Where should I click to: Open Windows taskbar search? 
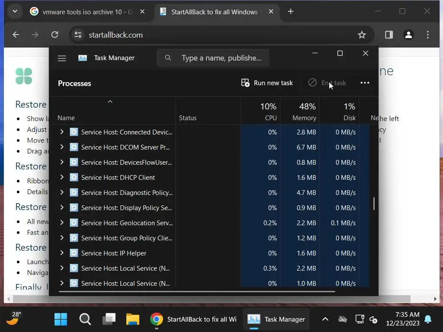(x=85, y=319)
